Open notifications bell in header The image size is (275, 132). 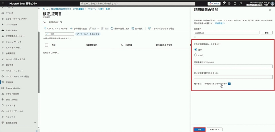click(x=223, y=3)
